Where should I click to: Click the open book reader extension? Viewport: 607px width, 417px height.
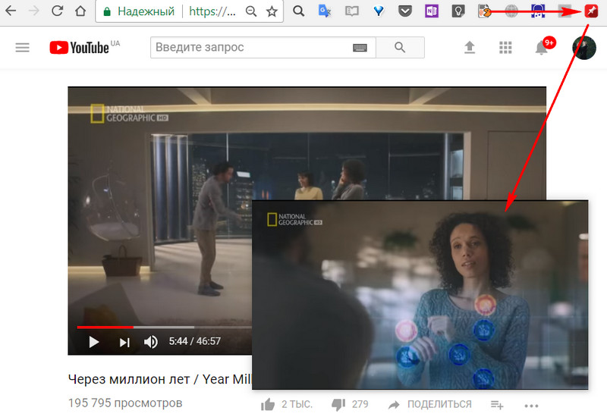[x=351, y=11]
